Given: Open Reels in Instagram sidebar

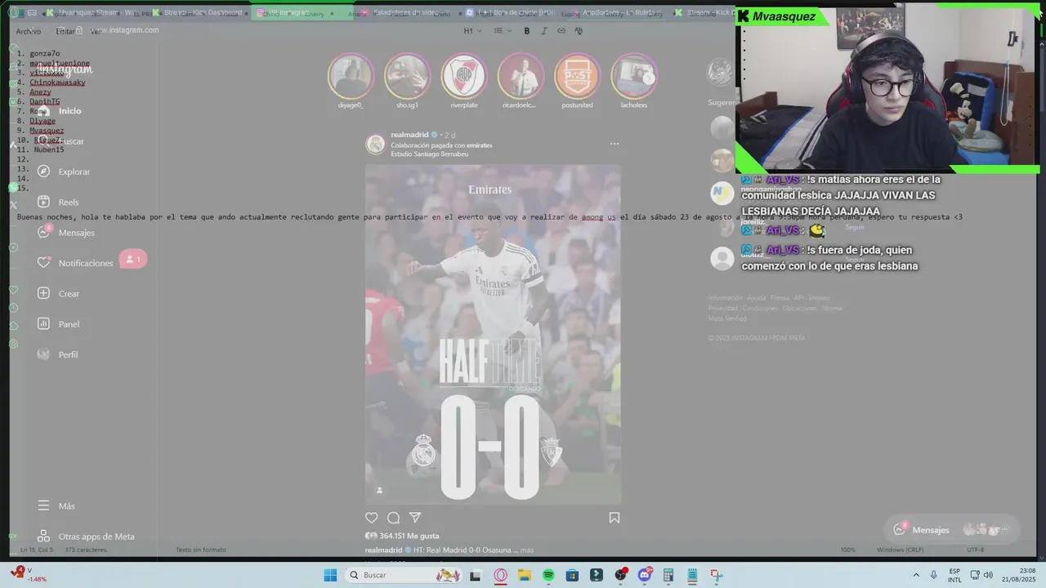Looking at the screenshot, I should click(x=43, y=202).
